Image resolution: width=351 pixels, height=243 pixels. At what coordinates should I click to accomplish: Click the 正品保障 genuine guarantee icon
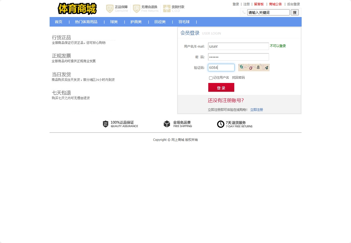pos(110,9)
